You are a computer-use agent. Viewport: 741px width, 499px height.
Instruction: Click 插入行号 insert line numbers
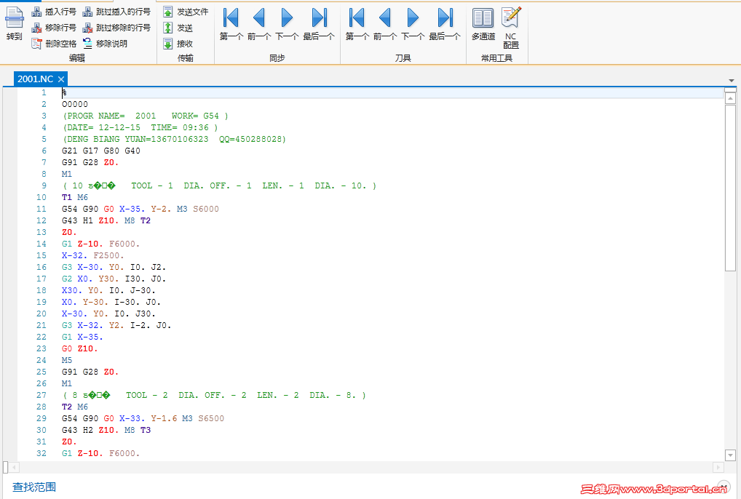coord(54,12)
